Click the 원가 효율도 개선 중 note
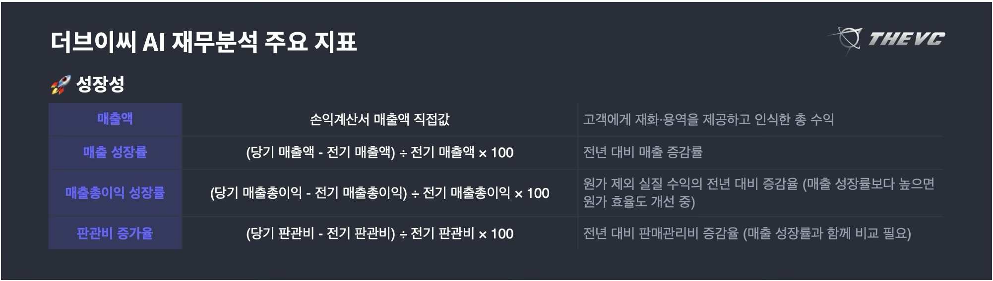993x281 pixels. (x=639, y=202)
